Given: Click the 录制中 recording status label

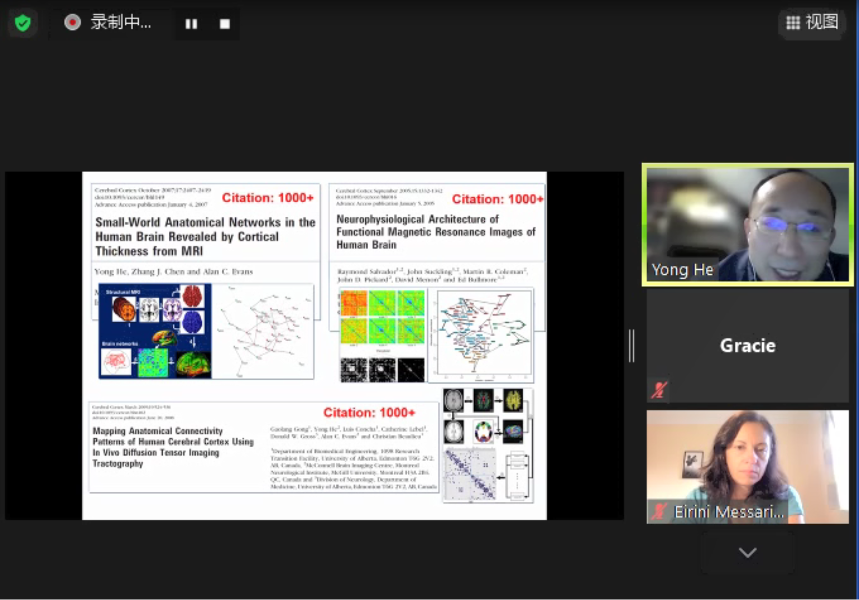Looking at the screenshot, I should click(x=121, y=23).
